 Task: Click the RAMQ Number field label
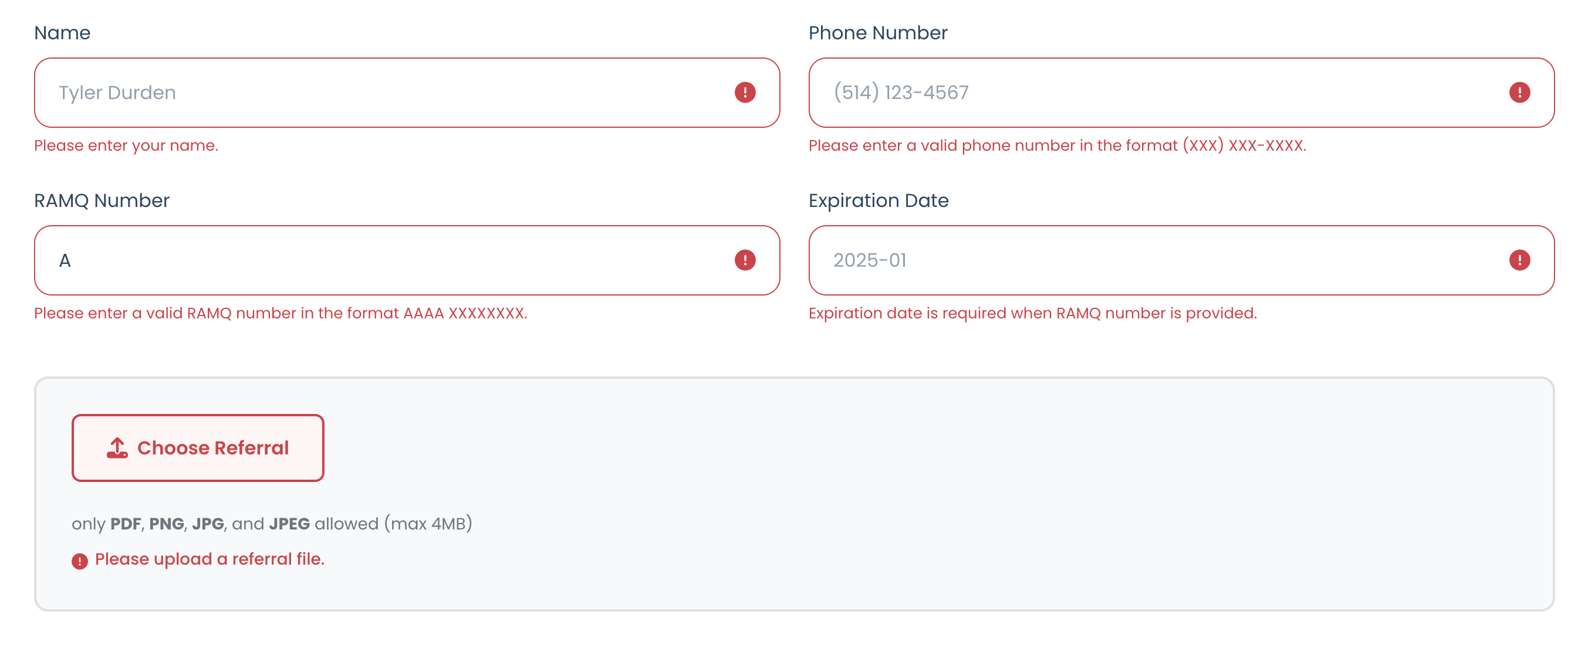point(102,201)
